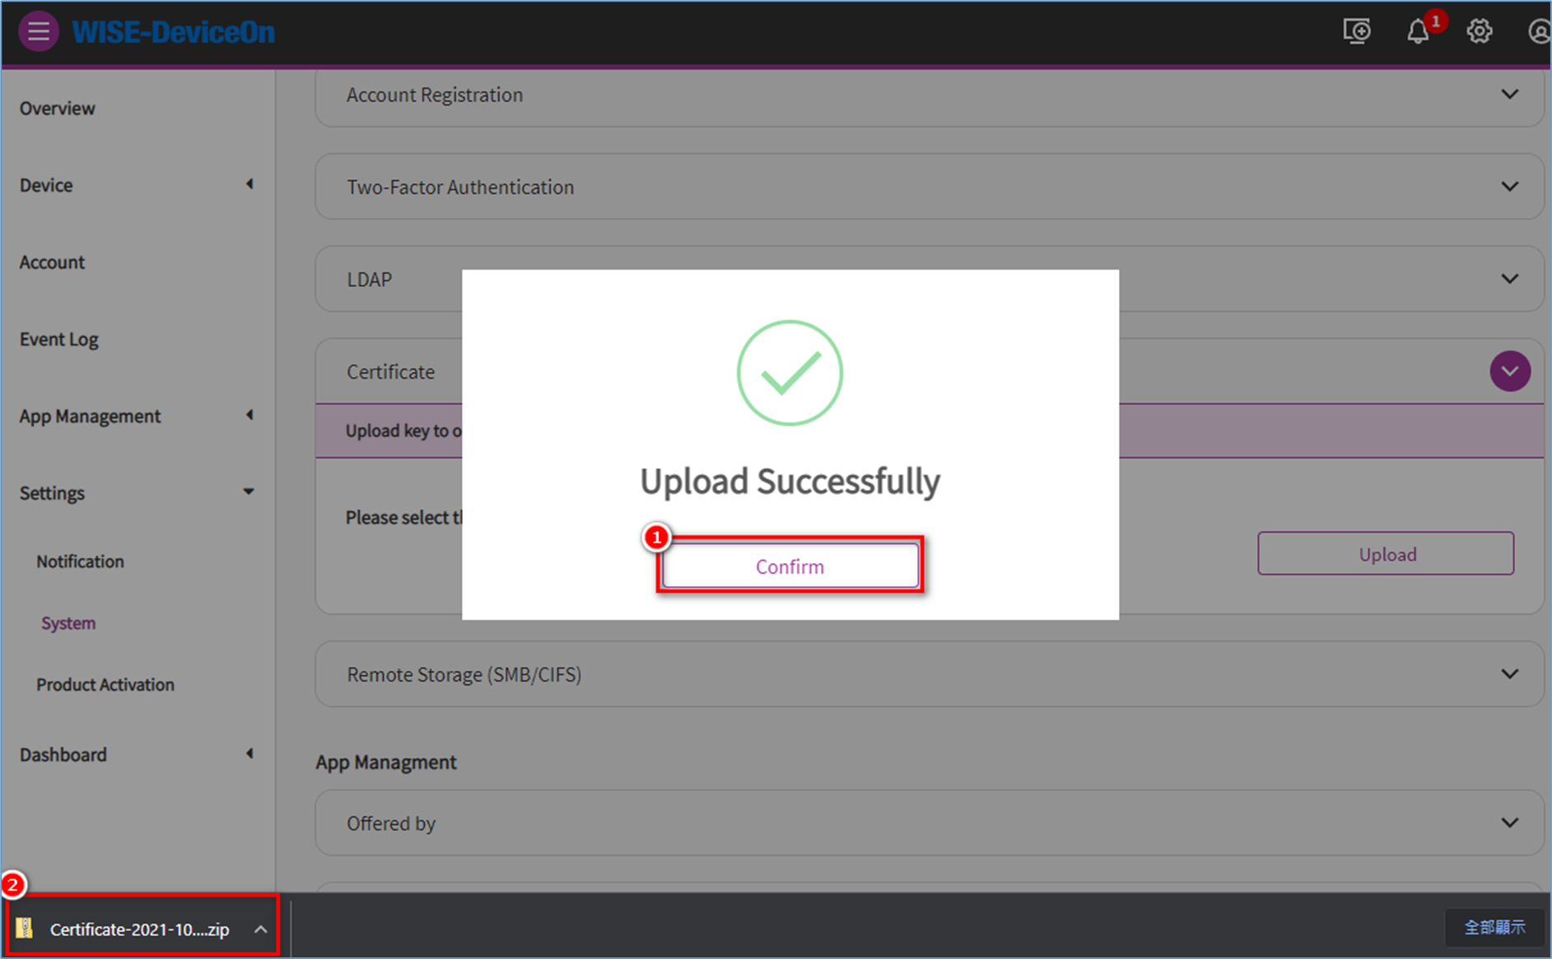This screenshot has height=959, width=1552.
Task: Expand the Two-Factor Authentication section
Action: tap(1509, 187)
